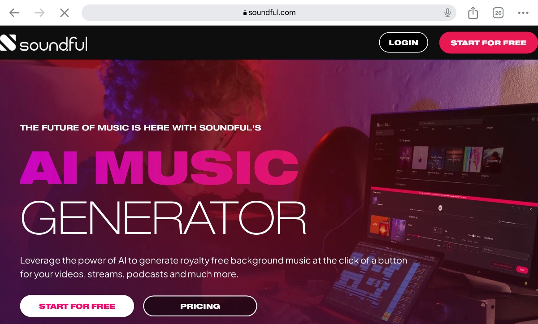Open the tab switcher showing 26 tabs

click(x=498, y=13)
